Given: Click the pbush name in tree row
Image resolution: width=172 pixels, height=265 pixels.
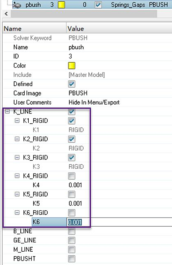Looking at the screenshot, I should coord(33,5).
